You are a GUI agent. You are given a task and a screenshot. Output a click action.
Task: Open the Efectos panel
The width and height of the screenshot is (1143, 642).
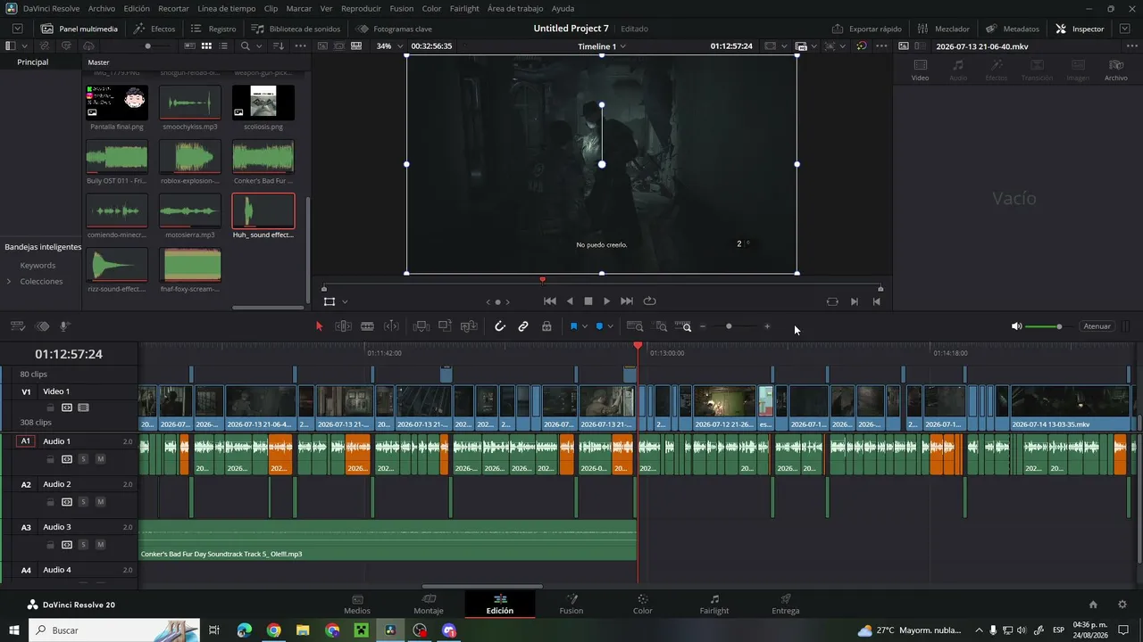point(154,29)
